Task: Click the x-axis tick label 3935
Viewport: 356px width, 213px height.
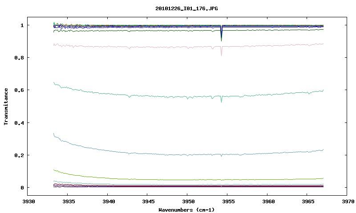Action: tap(69, 201)
